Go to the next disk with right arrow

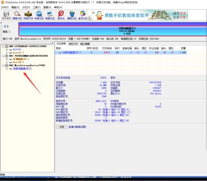click(8, 27)
